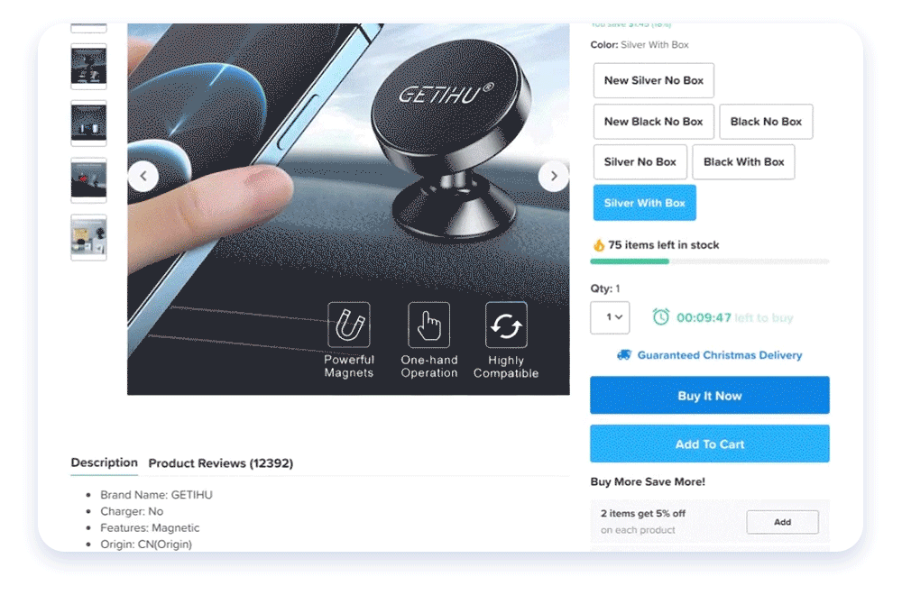
Task: Pick the Black With Box variant
Action: pyautogui.click(x=743, y=162)
